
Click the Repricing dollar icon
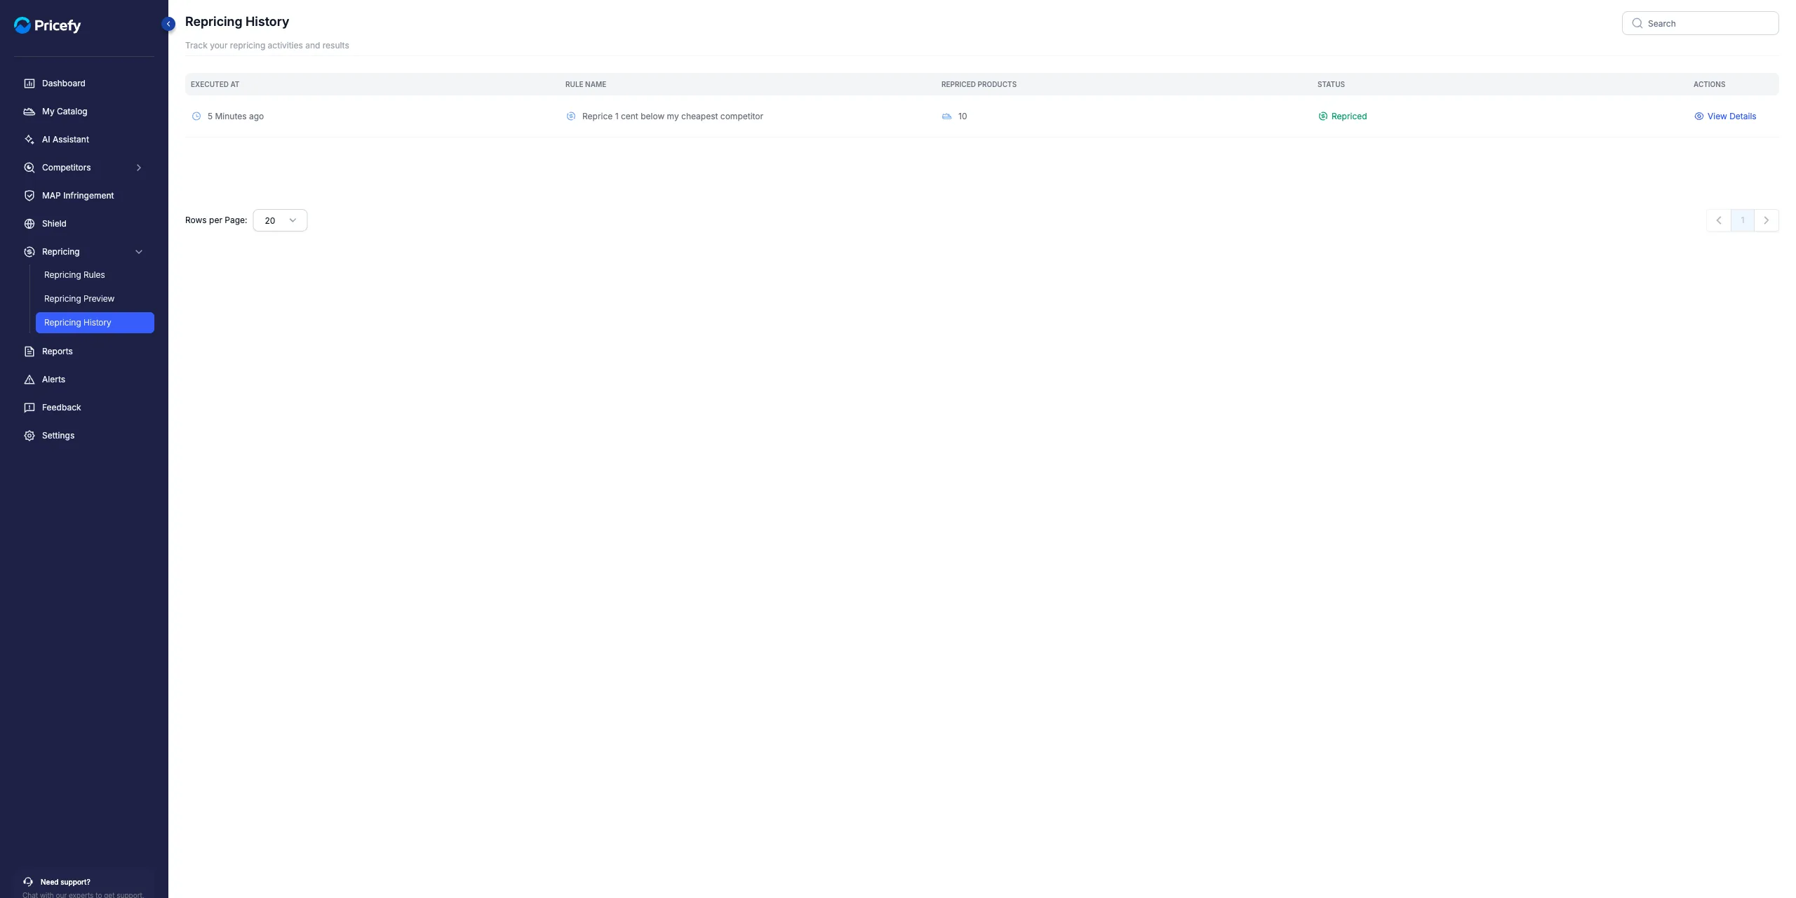(x=29, y=252)
